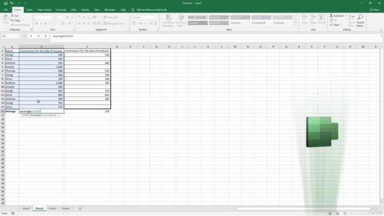Open the number format Custom dropdown
The image size is (384, 216).
pos(155,17)
